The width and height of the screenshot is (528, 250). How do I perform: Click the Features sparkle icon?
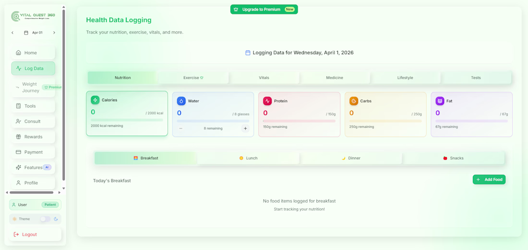19,167
